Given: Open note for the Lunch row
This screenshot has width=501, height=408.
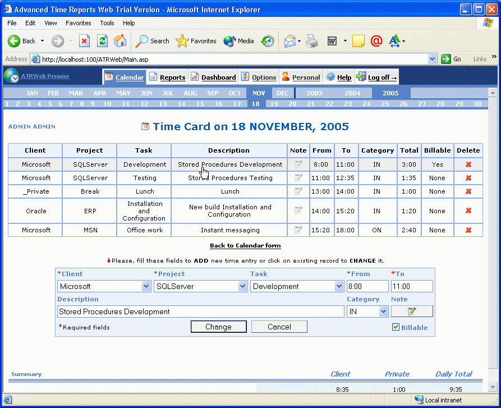Looking at the screenshot, I should [298, 191].
